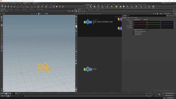Click the Camera tool in lights shelf

point(87,7)
